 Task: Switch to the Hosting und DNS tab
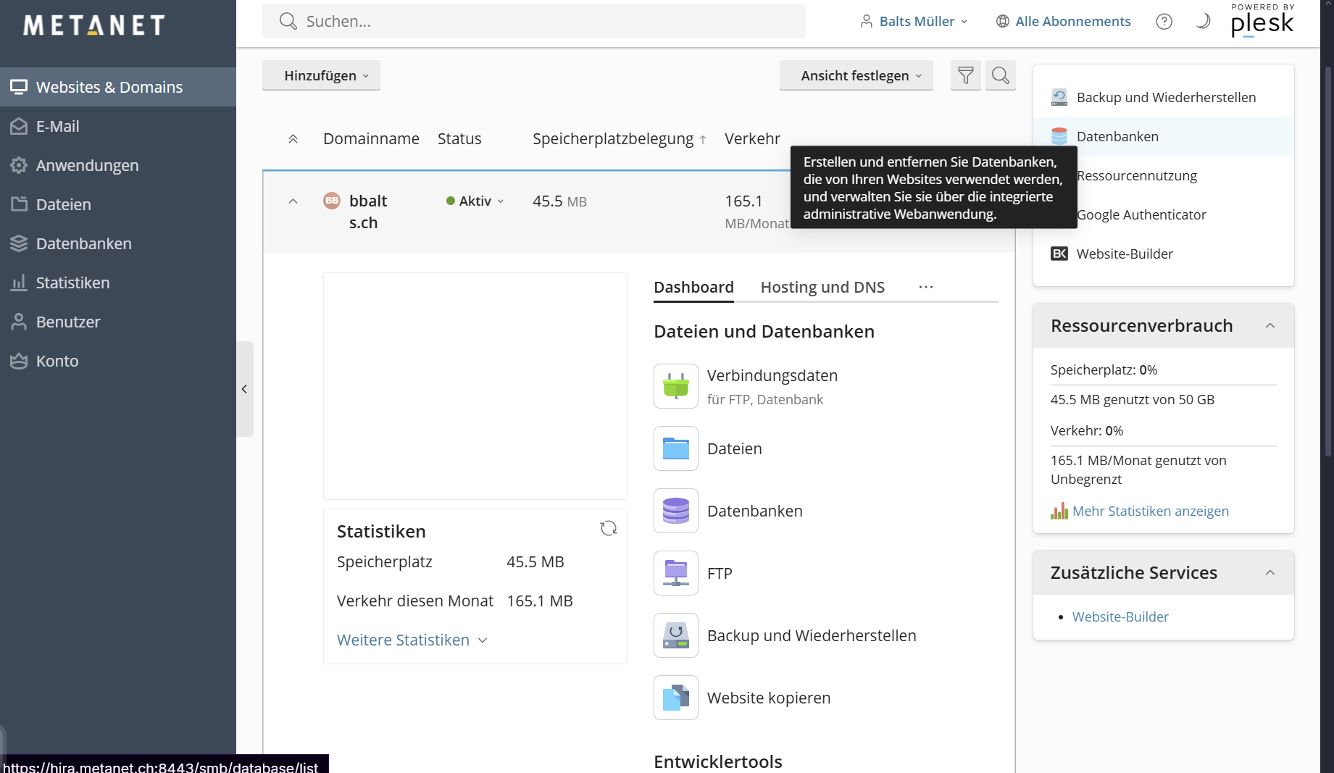point(822,288)
